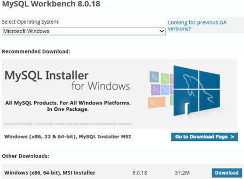Click the Windows (x86, 64-bit), MSI Installer title
The width and height of the screenshot is (244, 179).
point(50,173)
